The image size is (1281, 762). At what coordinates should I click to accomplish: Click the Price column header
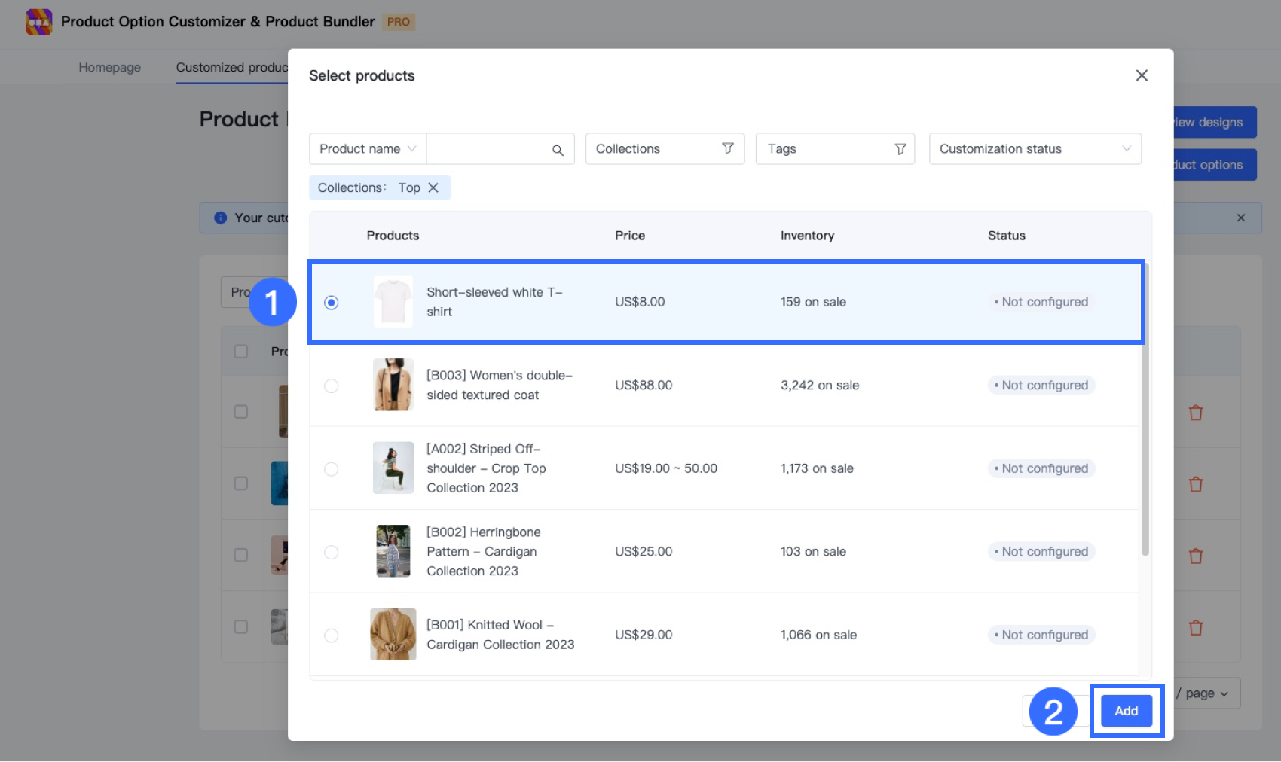coord(630,236)
